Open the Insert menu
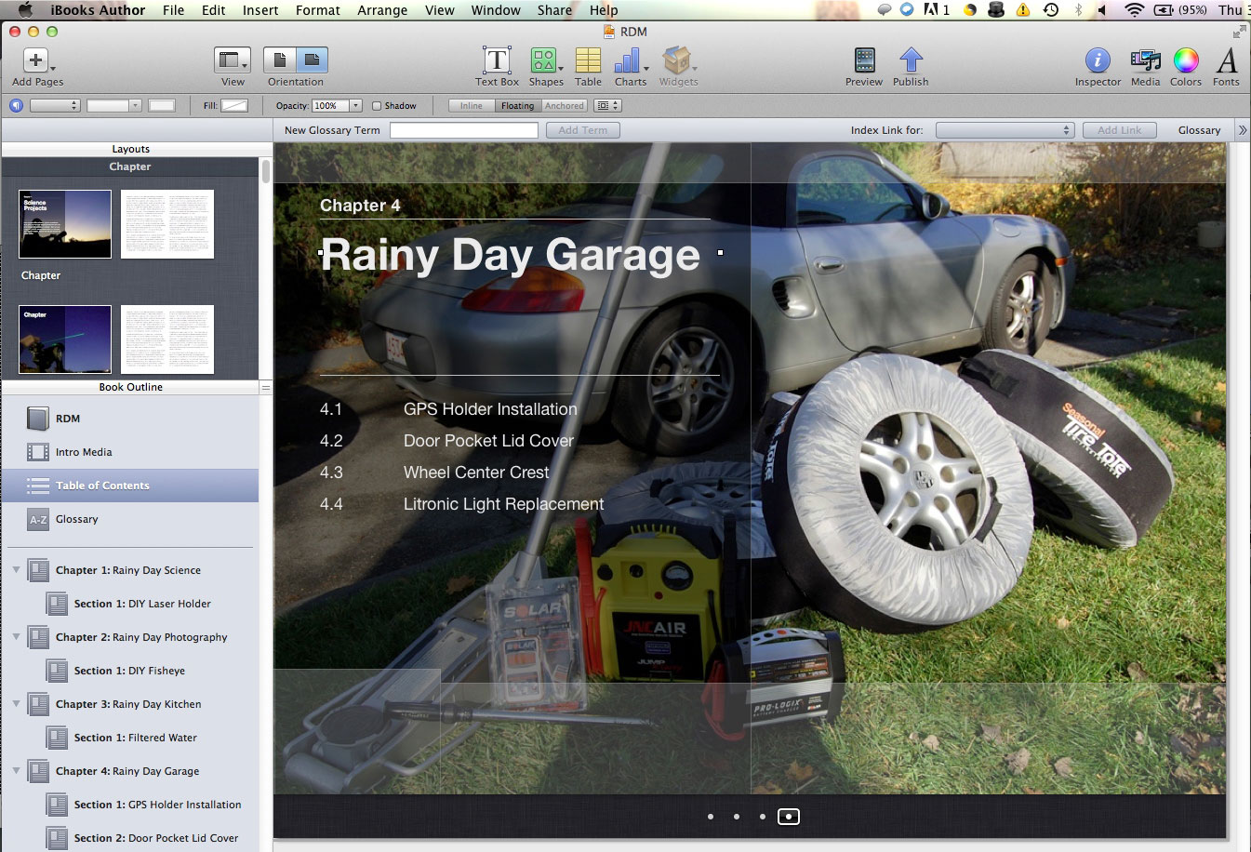 click(260, 10)
